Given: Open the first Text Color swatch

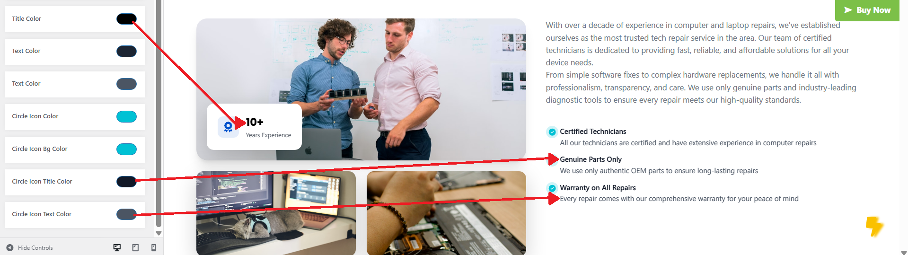Looking at the screenshot, I should tap(126, 51).
